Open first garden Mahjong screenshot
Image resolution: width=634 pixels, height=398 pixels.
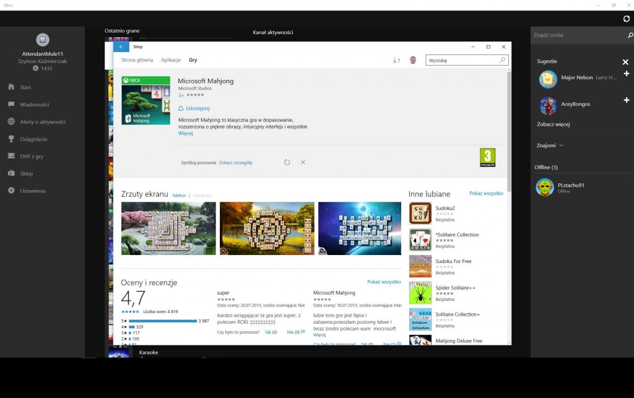168,228
